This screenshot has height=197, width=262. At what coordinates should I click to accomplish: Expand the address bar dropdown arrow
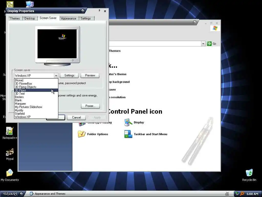(x=203, y=44)
